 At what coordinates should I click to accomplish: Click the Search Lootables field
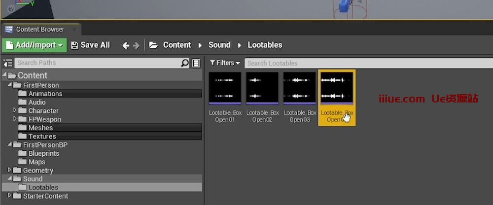pos(365,63)
